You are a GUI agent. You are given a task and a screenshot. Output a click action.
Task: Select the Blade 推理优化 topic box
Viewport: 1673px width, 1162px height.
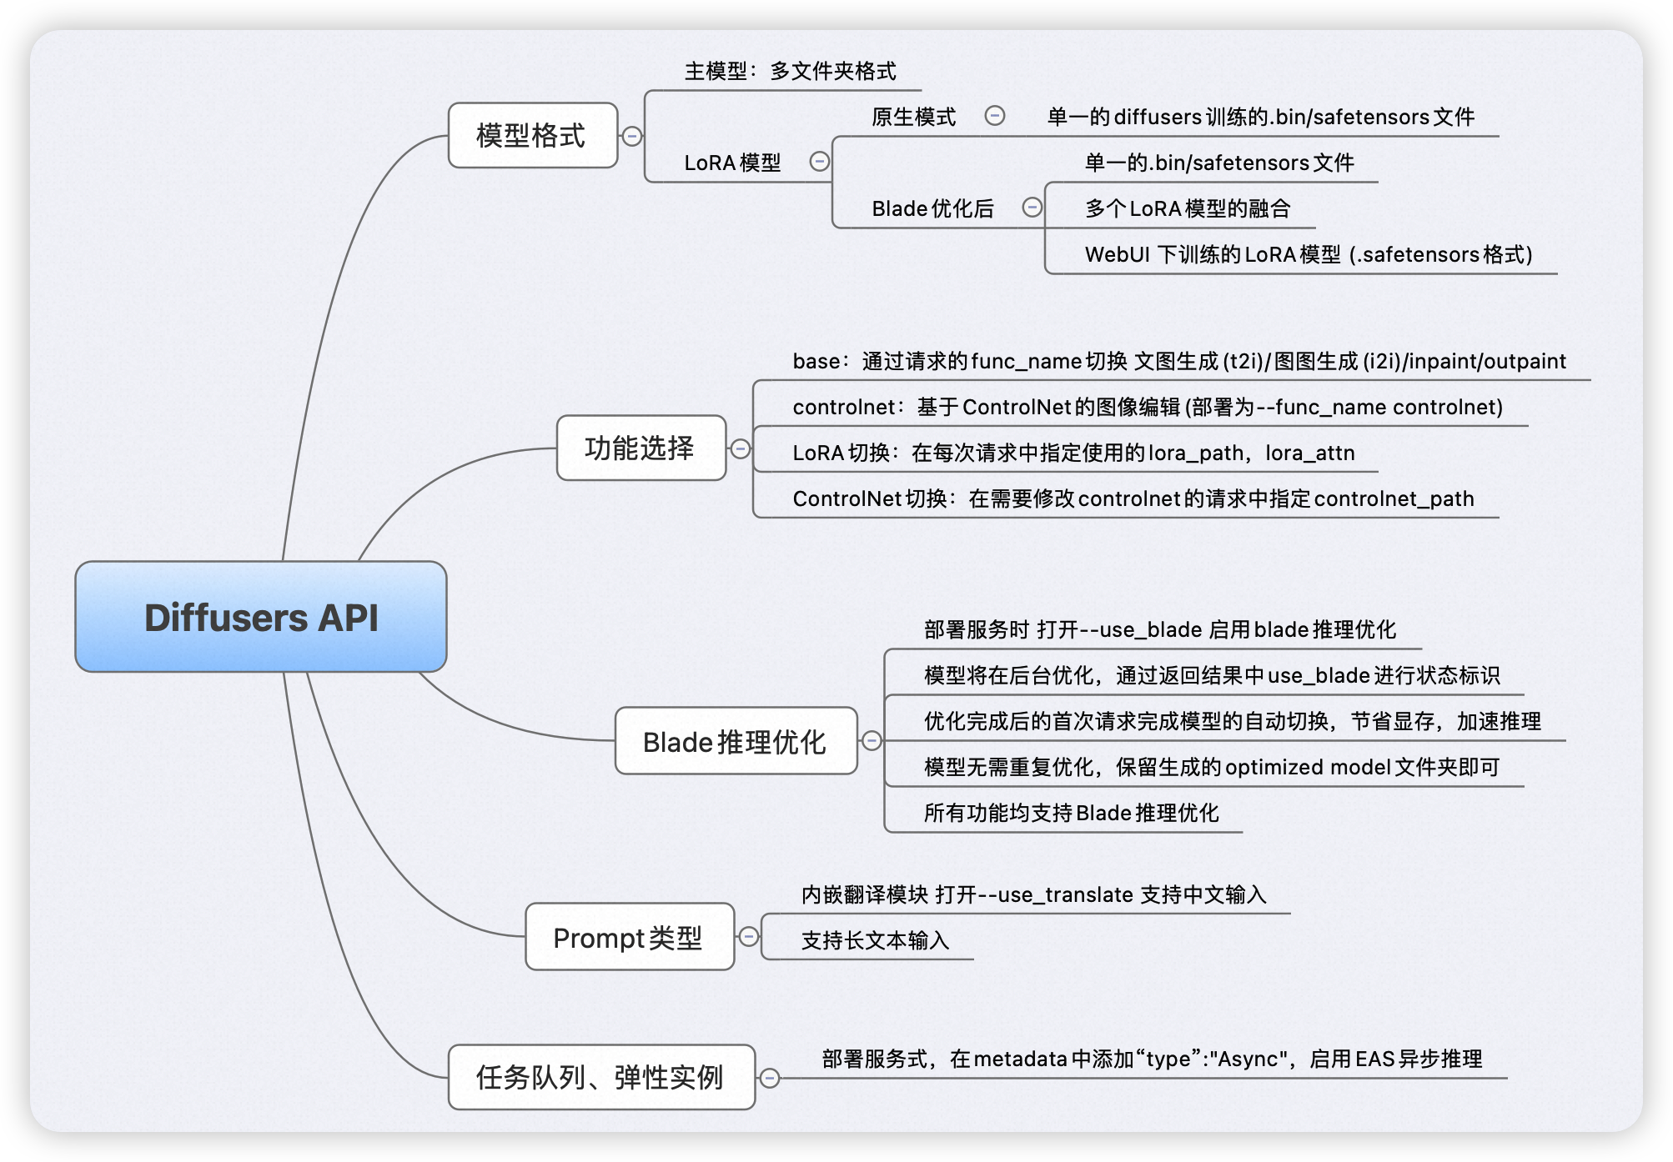[736, 741]
